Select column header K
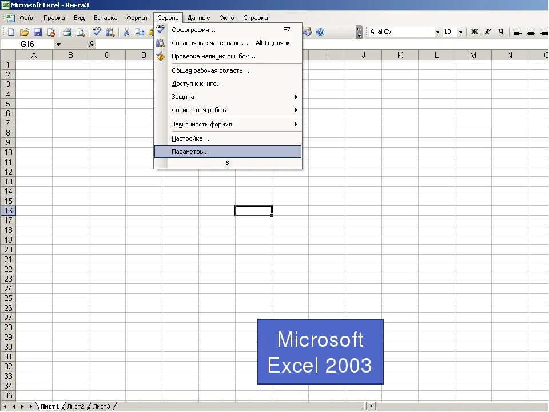This screenshot has height=412, width=549. 400,55
